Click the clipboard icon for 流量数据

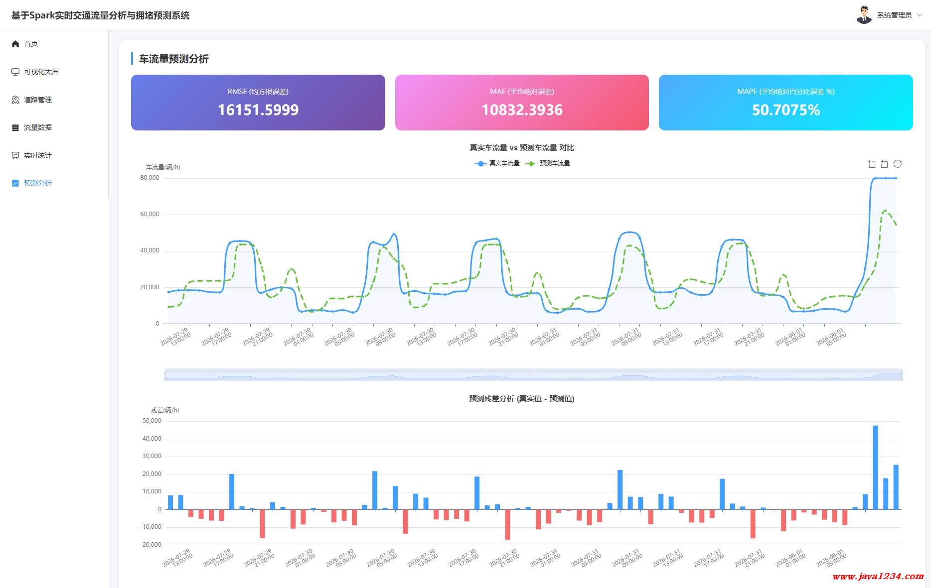tap(15, 127)
